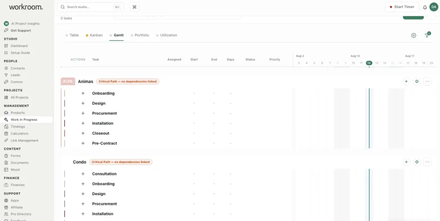The height and width of the screenshot is (221, 440).
Task: Add an item to Condo project
Action: coord(406,162)
